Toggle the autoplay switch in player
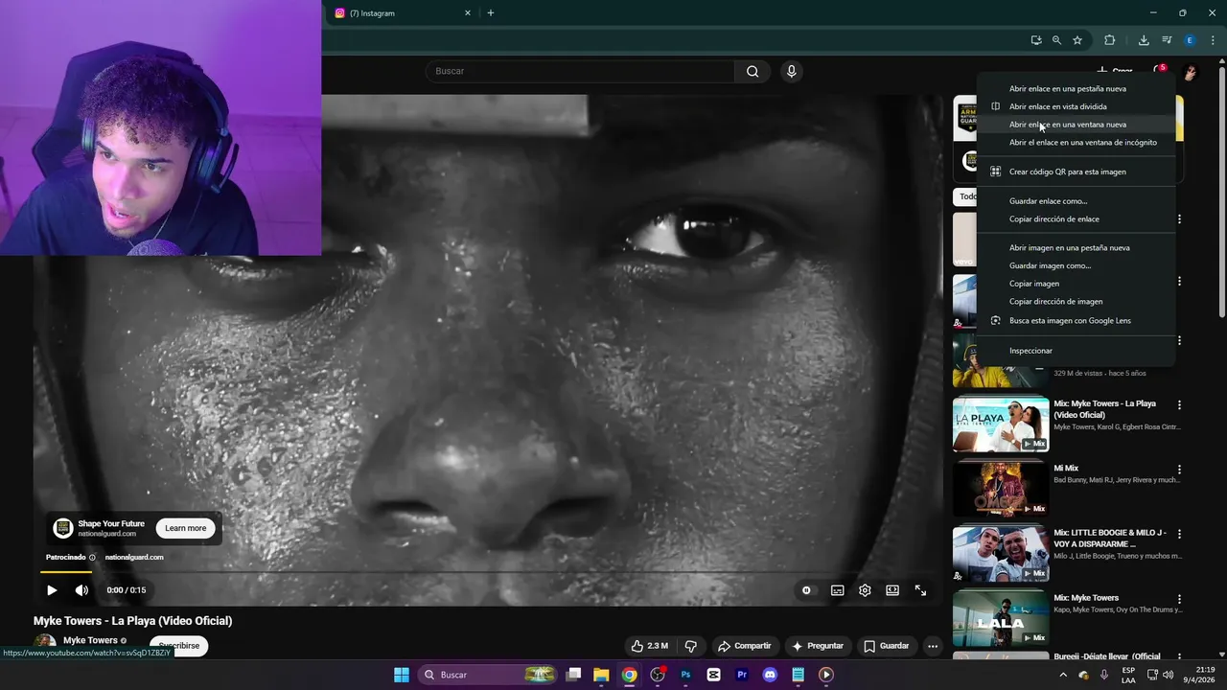1227x690 pixels. point(806,590)
